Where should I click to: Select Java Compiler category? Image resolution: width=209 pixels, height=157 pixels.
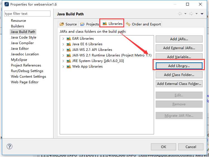pyautogui.click(x=22, y=43)
